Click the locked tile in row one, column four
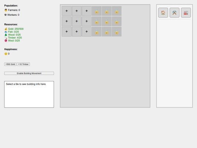197x148 pixels. (97, 11)
